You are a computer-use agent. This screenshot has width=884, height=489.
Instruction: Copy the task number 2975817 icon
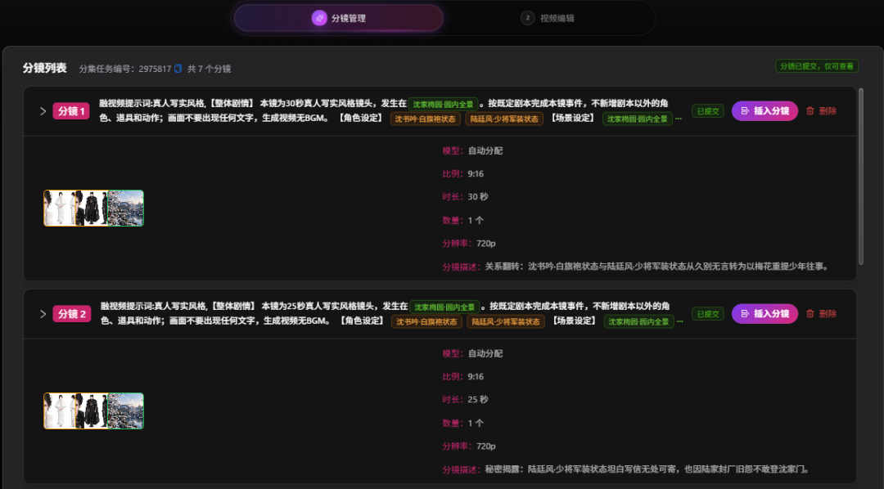click(x=178, y=68)
